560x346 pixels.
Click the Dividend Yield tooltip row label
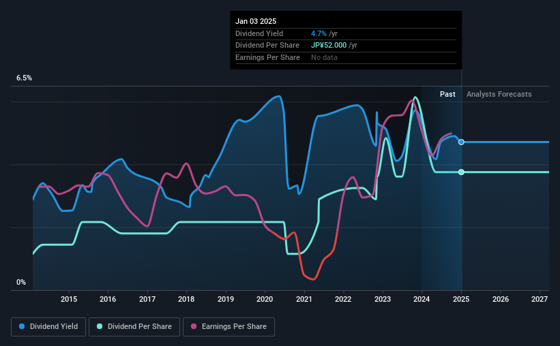pos(259,33)
